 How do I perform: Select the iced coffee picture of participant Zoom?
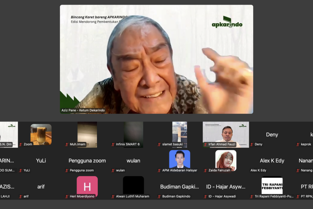point(41,134)
